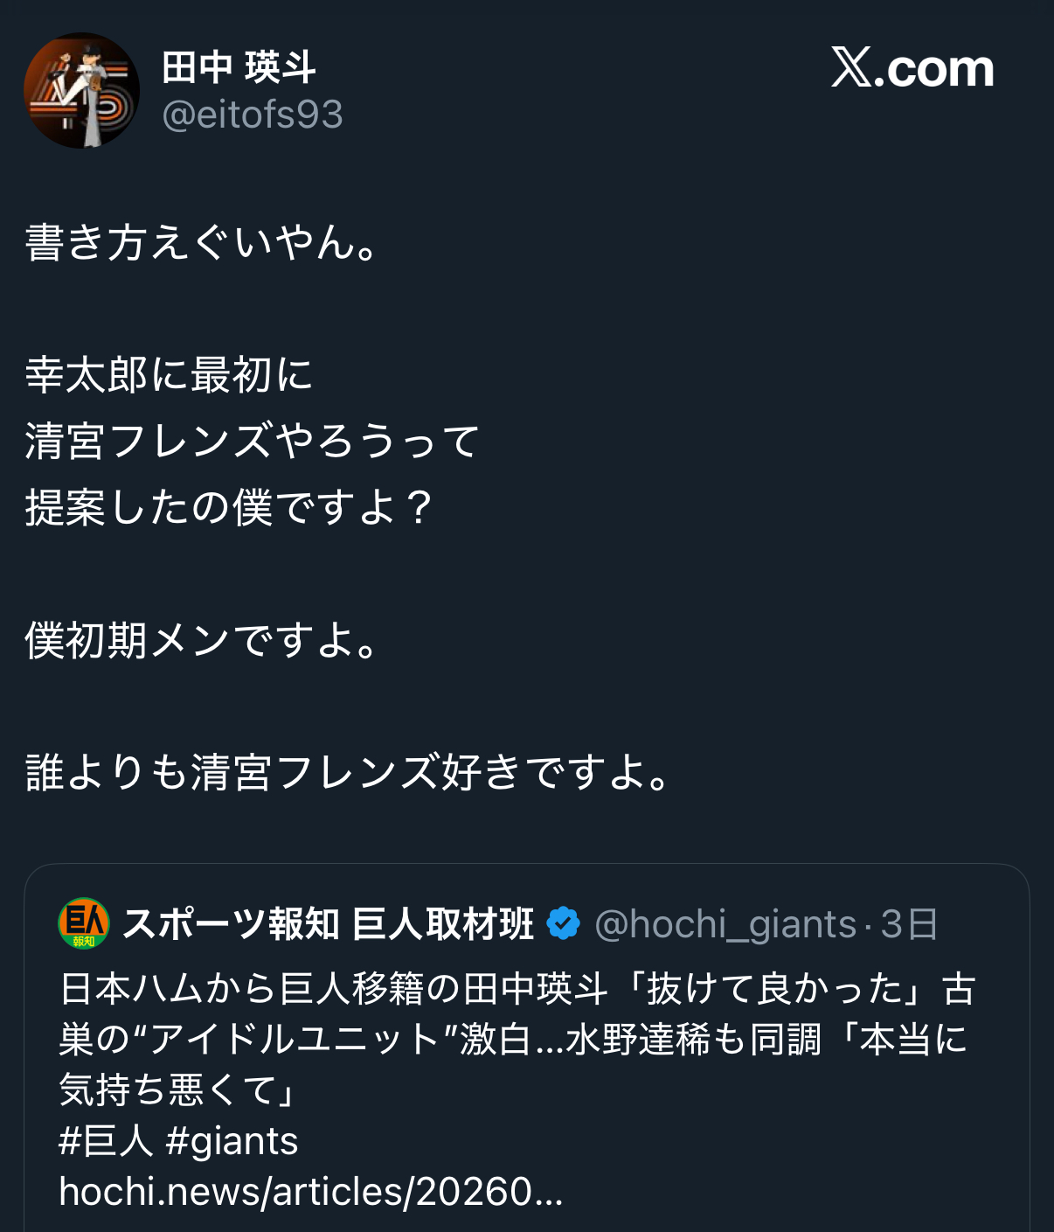Click the line 清宮フレンズやろうって
The width and height of the screenshot is (1054, 1232).
coord(253,441)
